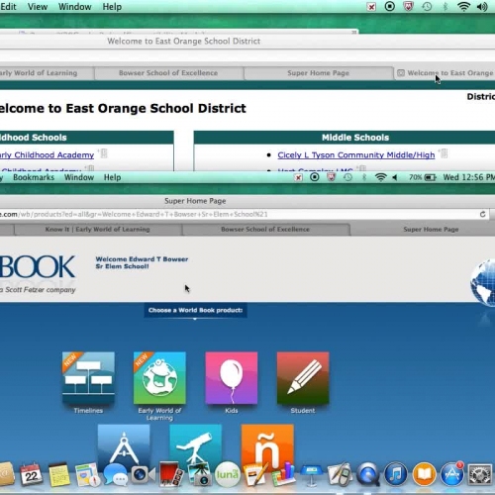Viewport: 495px width, 495px height.
Task: Open Pages from the Dock
Action: [x=255, y=474]
